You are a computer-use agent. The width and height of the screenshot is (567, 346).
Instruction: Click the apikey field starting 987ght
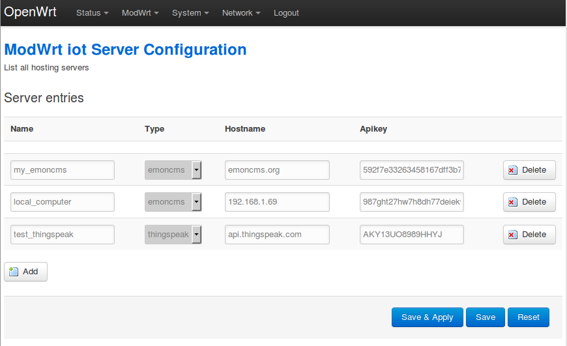pos(412,202)
